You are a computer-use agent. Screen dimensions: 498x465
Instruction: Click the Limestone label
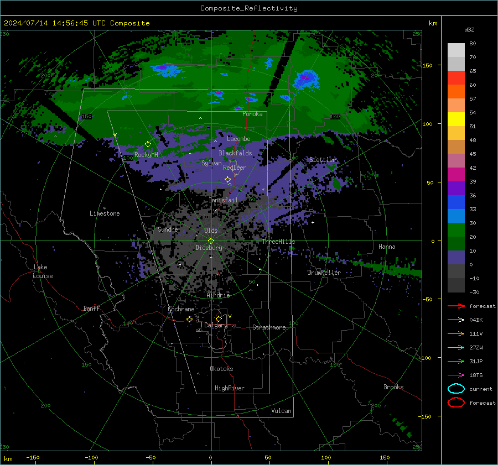coord(105,213)
